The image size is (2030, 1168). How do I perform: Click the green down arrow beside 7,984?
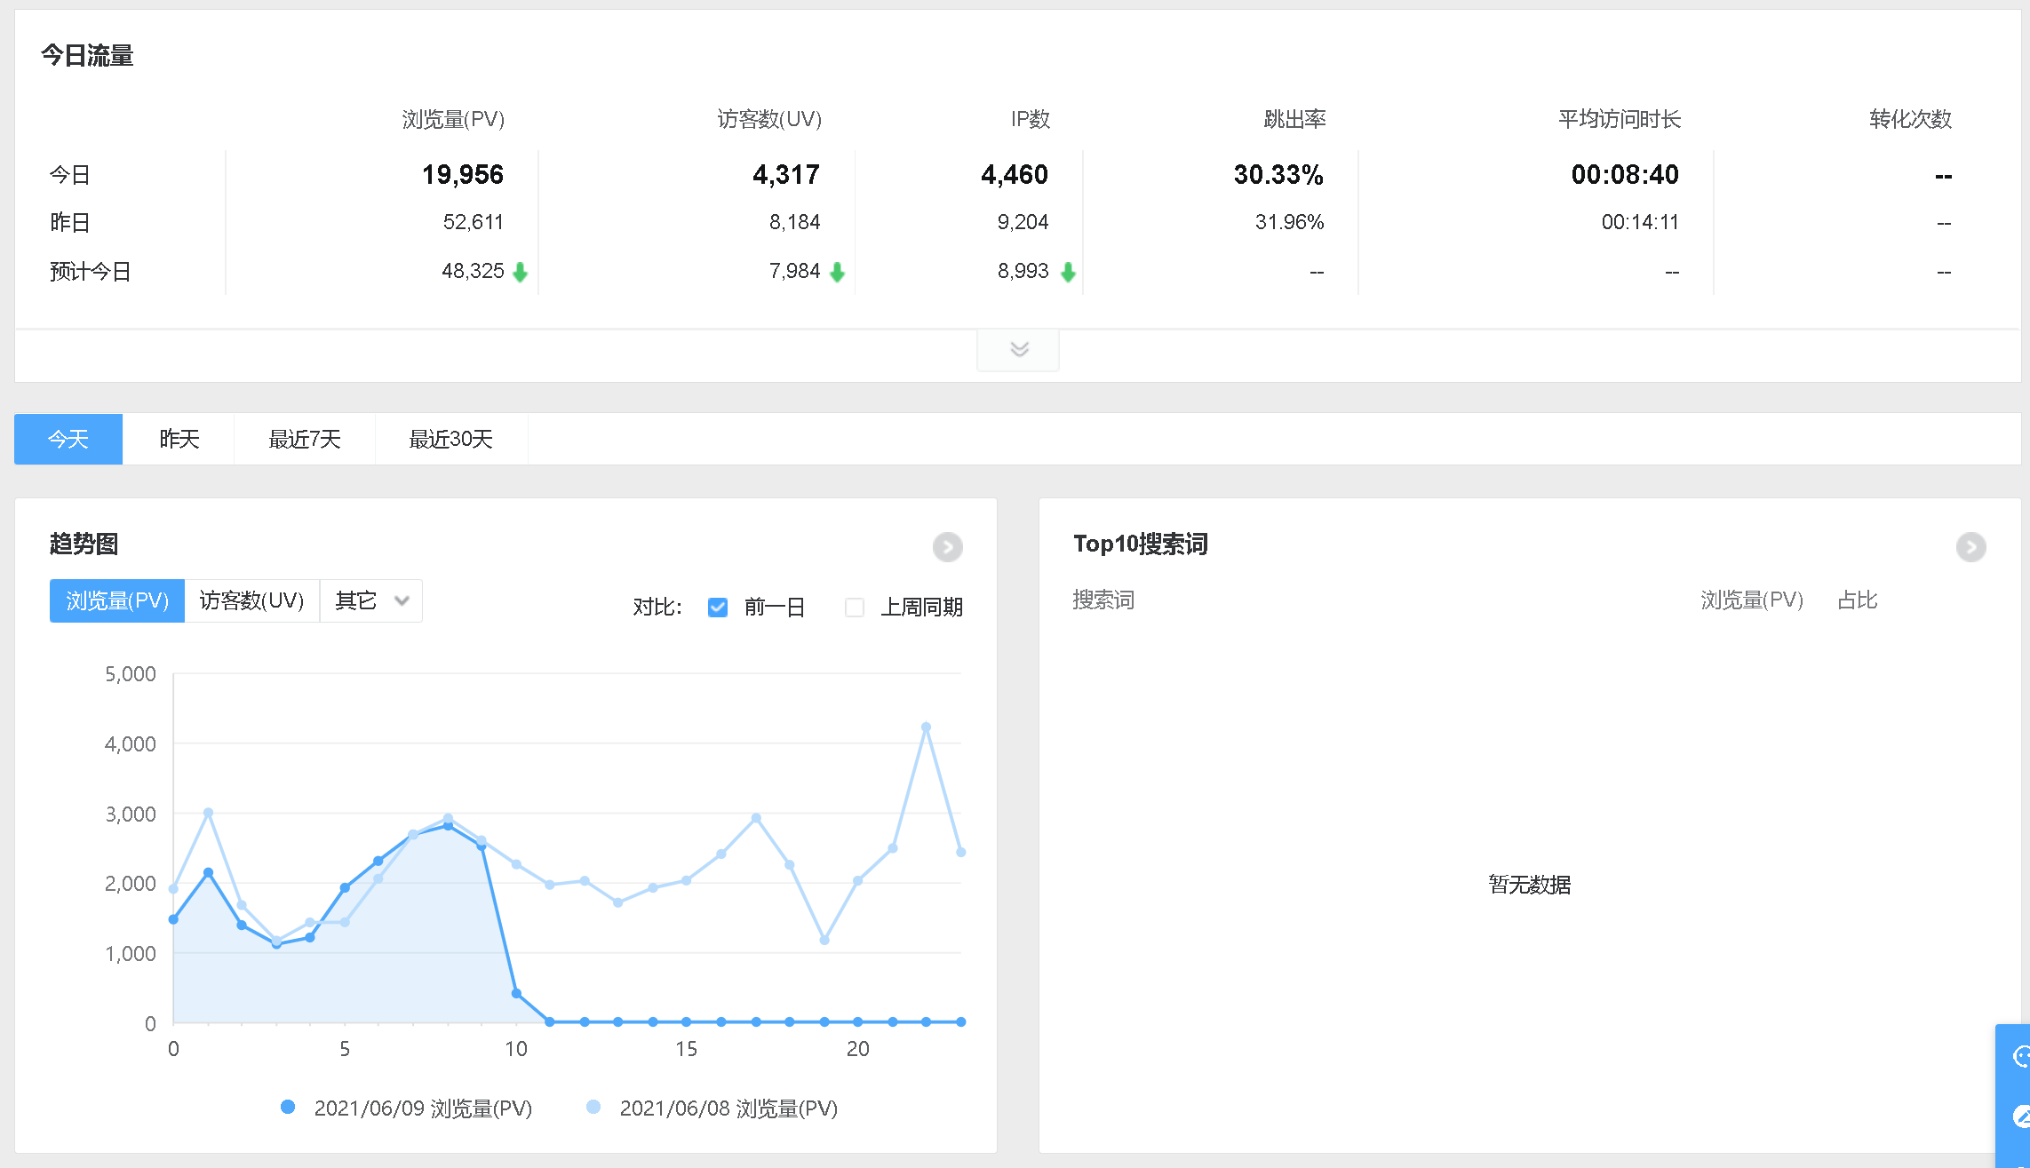(x=837, y=272)
